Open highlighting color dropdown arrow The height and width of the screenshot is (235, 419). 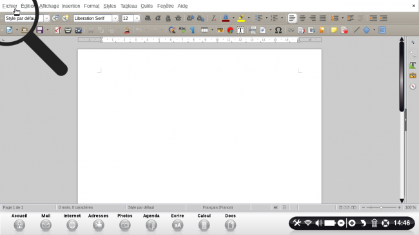point(249,18)
